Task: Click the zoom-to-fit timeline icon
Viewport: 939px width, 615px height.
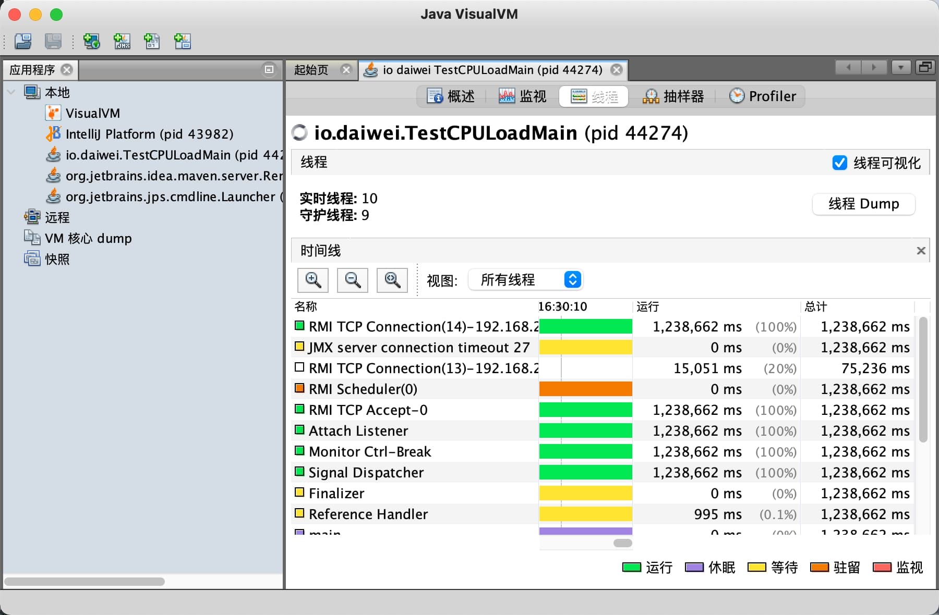Action: click(392, 280)
